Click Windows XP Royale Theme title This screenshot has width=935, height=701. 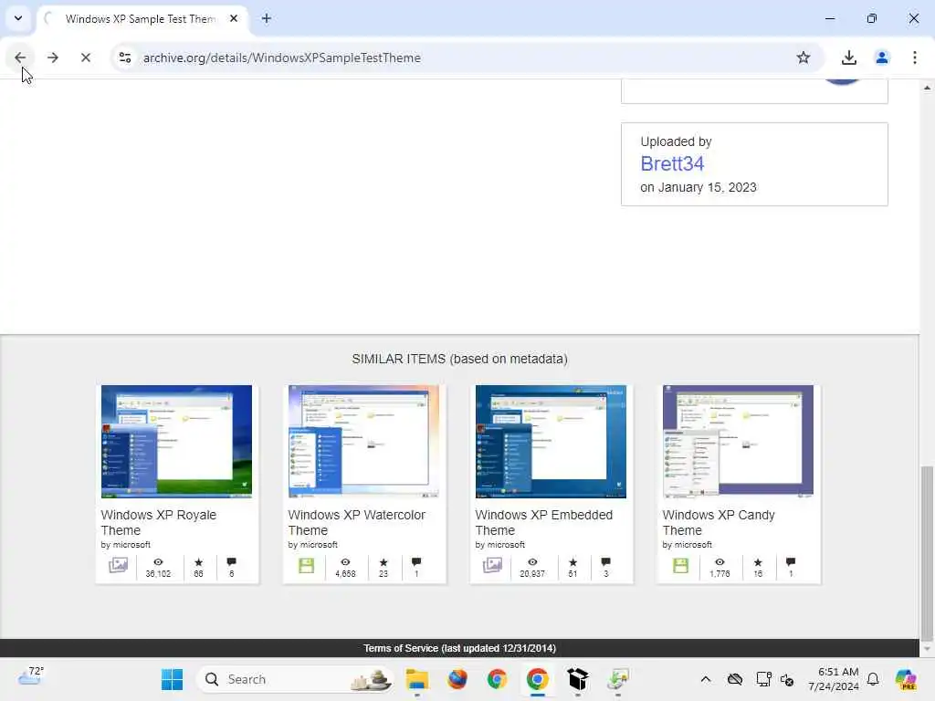158,522
